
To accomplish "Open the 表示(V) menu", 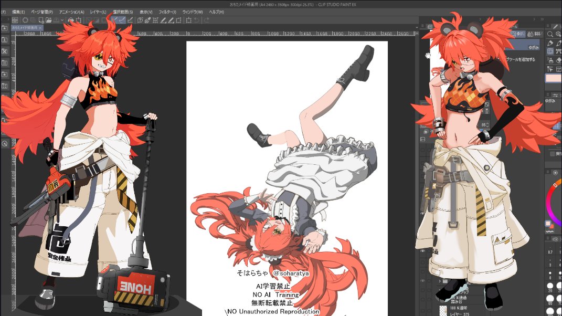I will tap(146, 12).
